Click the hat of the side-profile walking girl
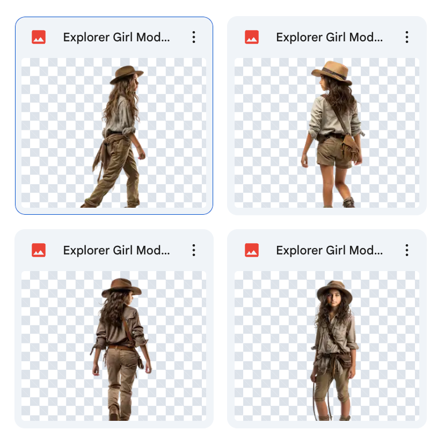This screenshot has height=438, width=437. point(127,74)
